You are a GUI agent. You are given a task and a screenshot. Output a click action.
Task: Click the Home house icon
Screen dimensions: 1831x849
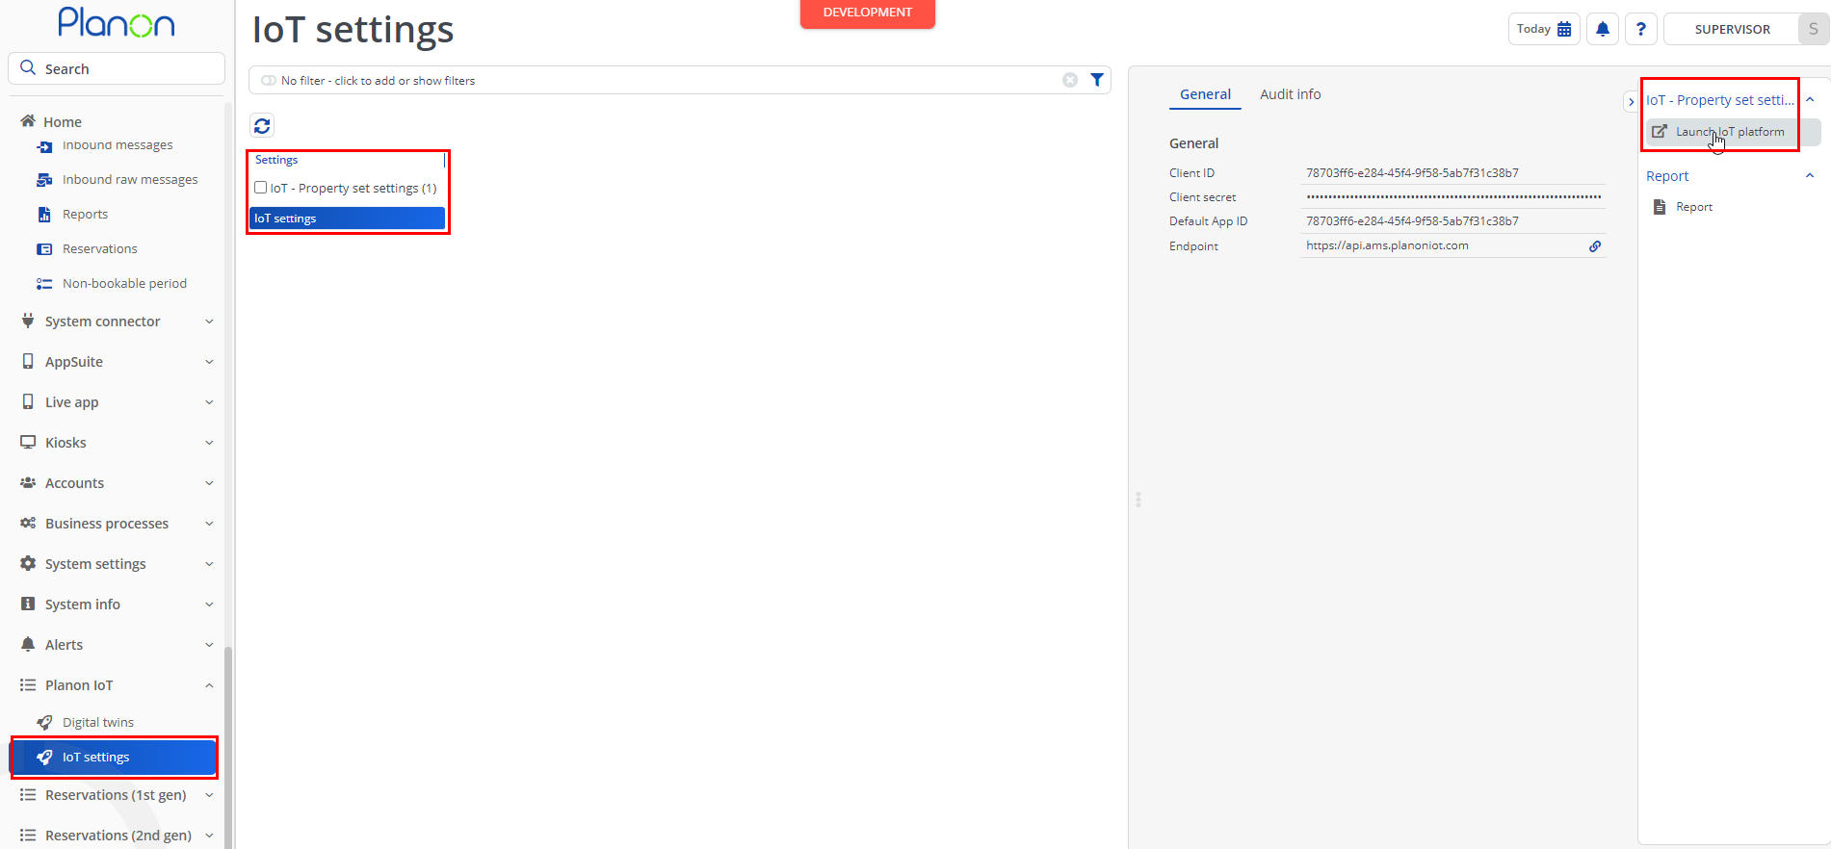point(28,121)
